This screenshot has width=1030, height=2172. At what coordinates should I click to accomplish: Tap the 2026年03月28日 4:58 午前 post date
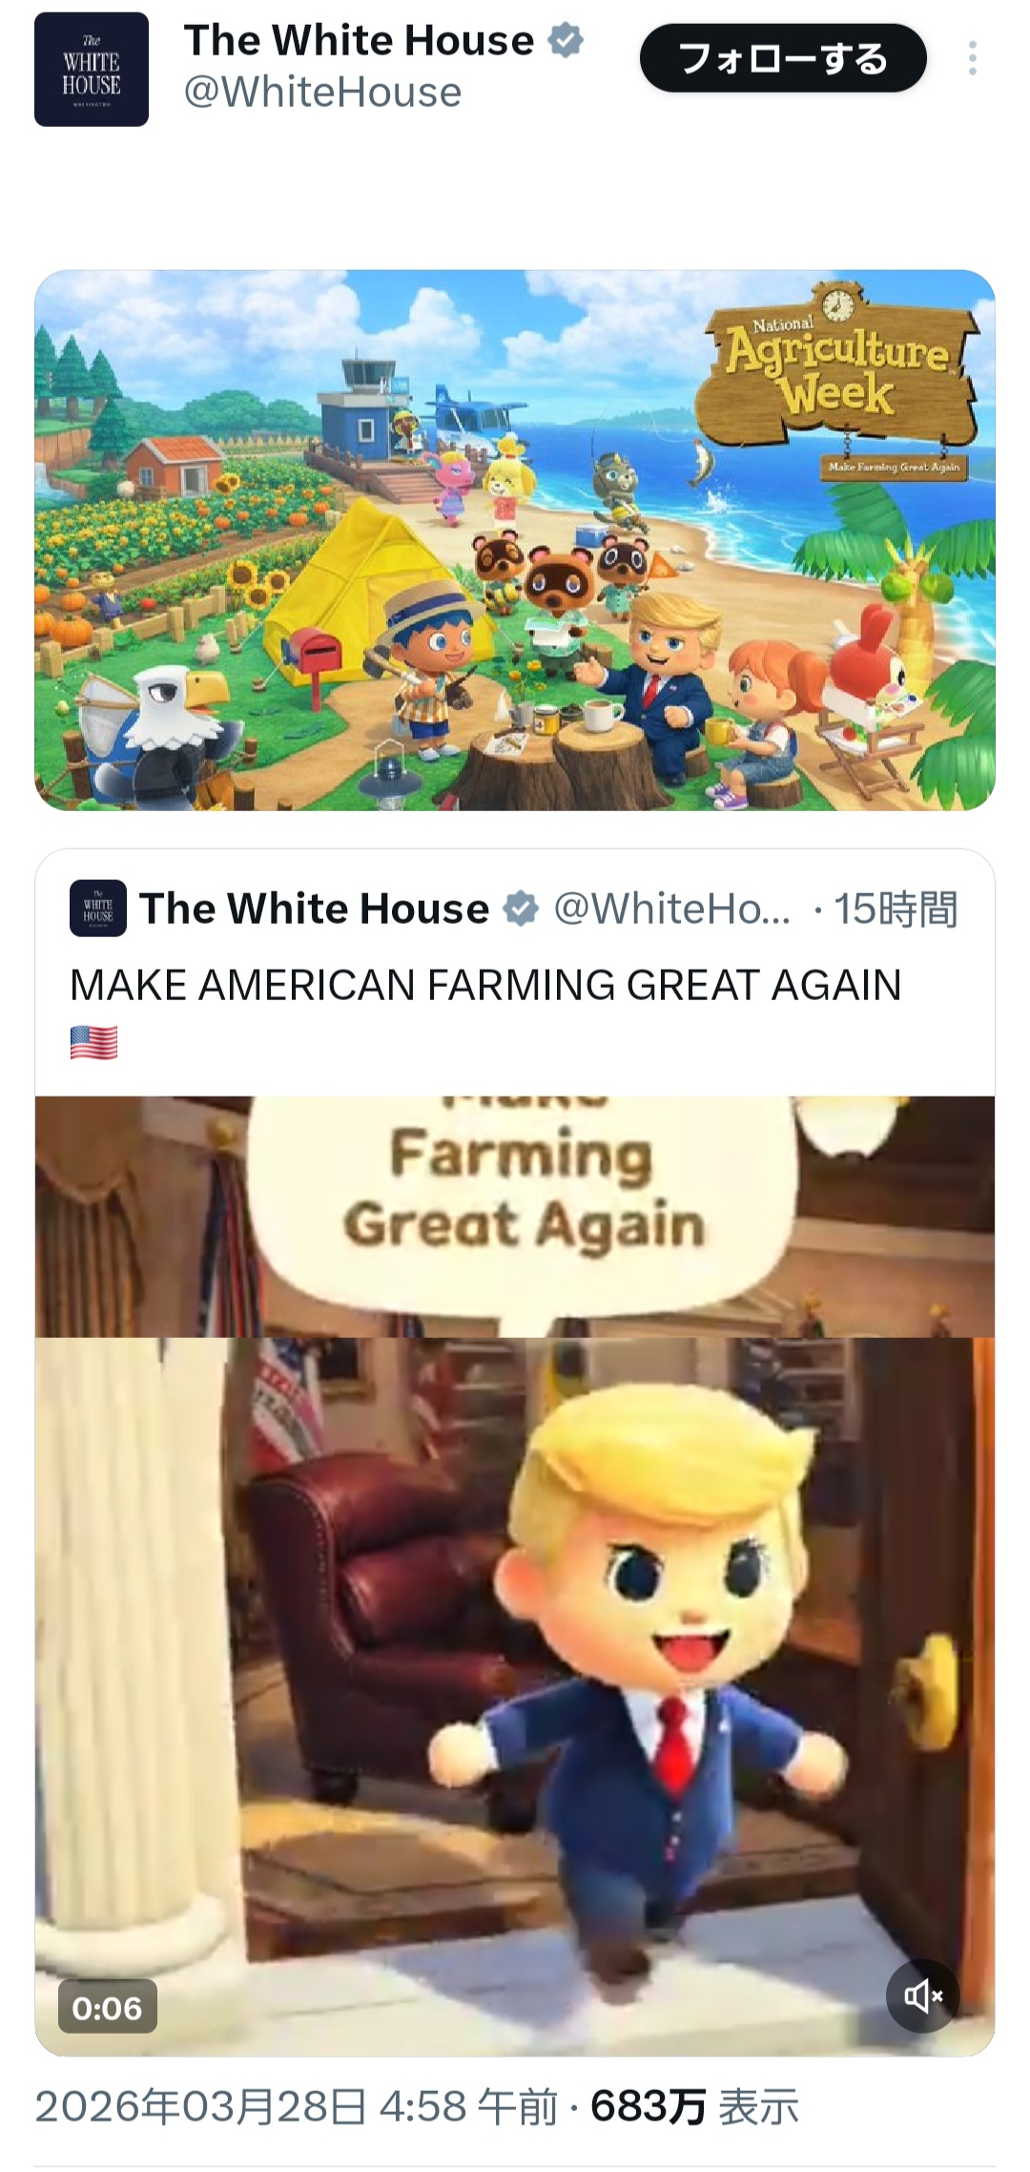pos(297,2107)
